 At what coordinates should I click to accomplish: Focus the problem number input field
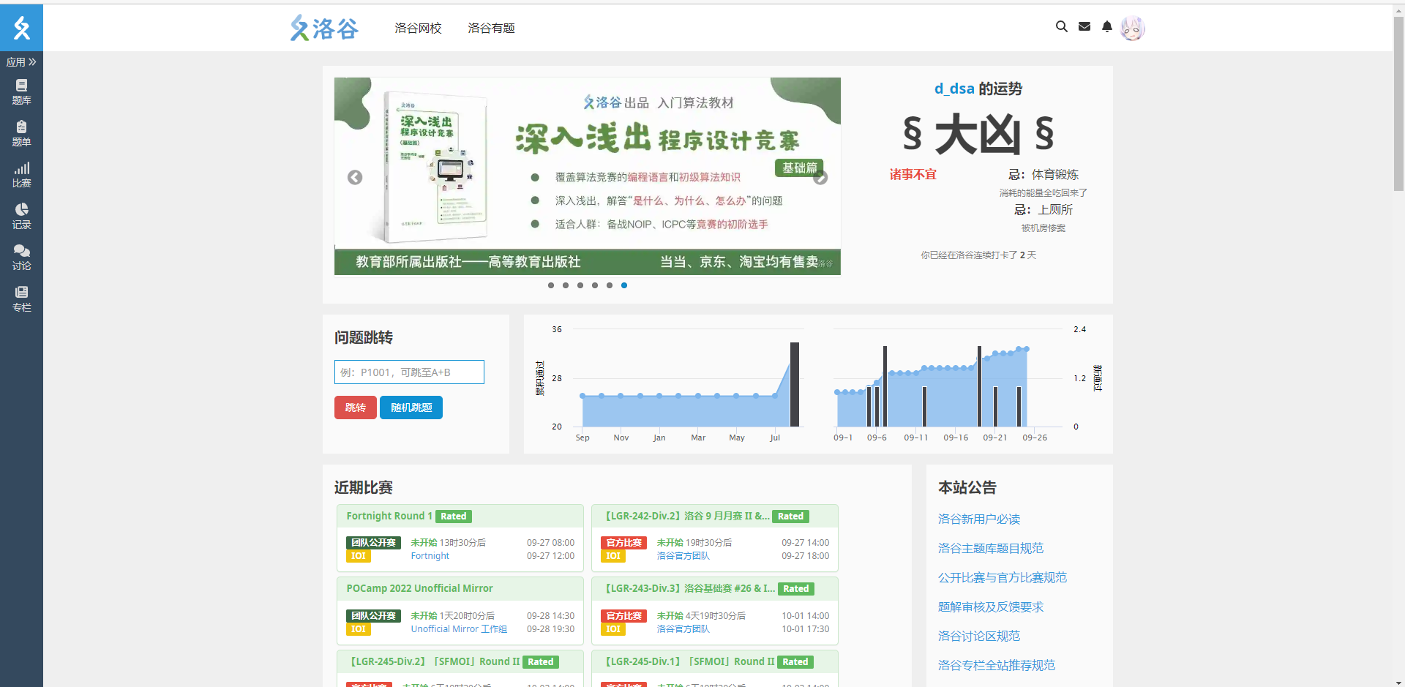pos(409,372)
